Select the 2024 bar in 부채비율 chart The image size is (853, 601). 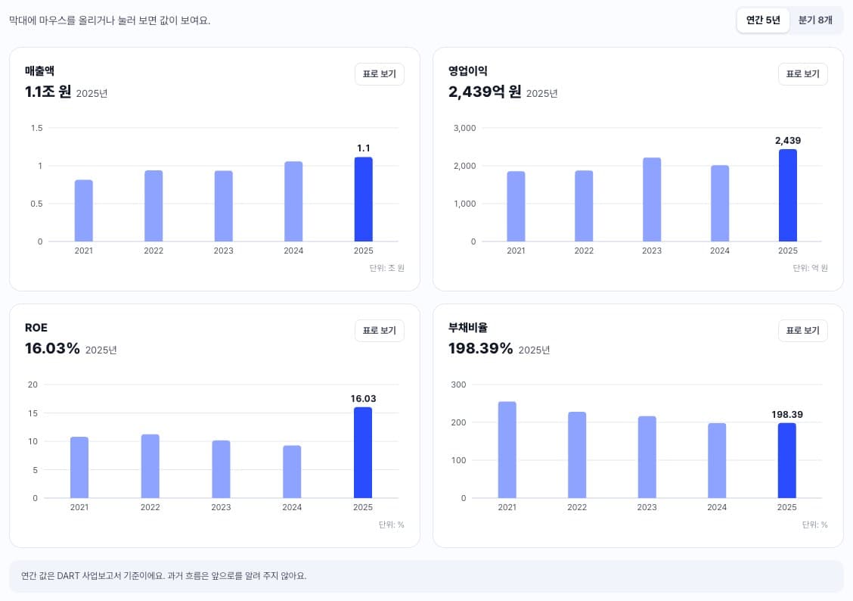pyautogui.click(x=716, y=460)
